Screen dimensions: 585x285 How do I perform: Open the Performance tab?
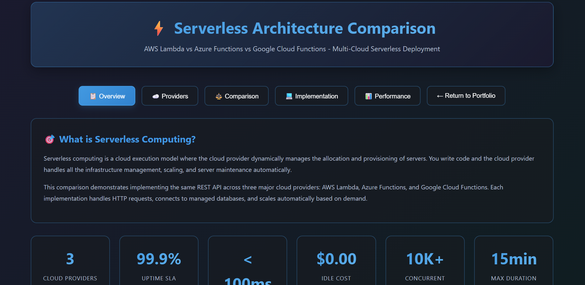point(387,96)
